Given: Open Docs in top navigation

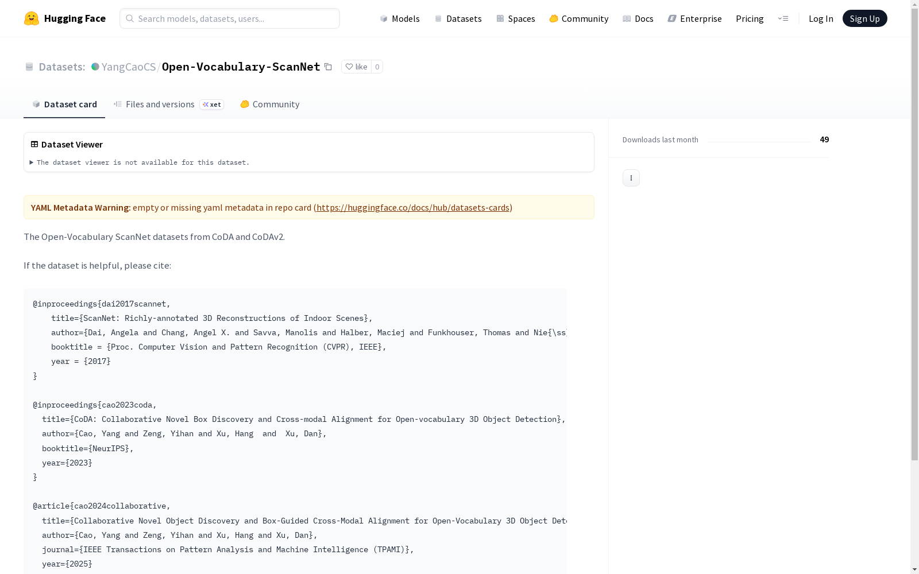Looking at the screenshot, I should pos(638,18).
